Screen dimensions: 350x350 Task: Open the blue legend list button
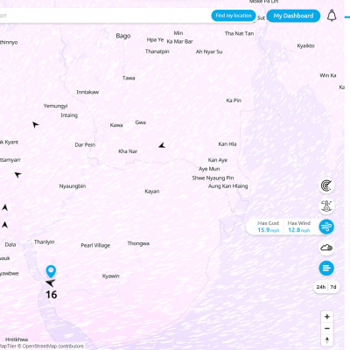pyautogui.click(x=326, y=268)
